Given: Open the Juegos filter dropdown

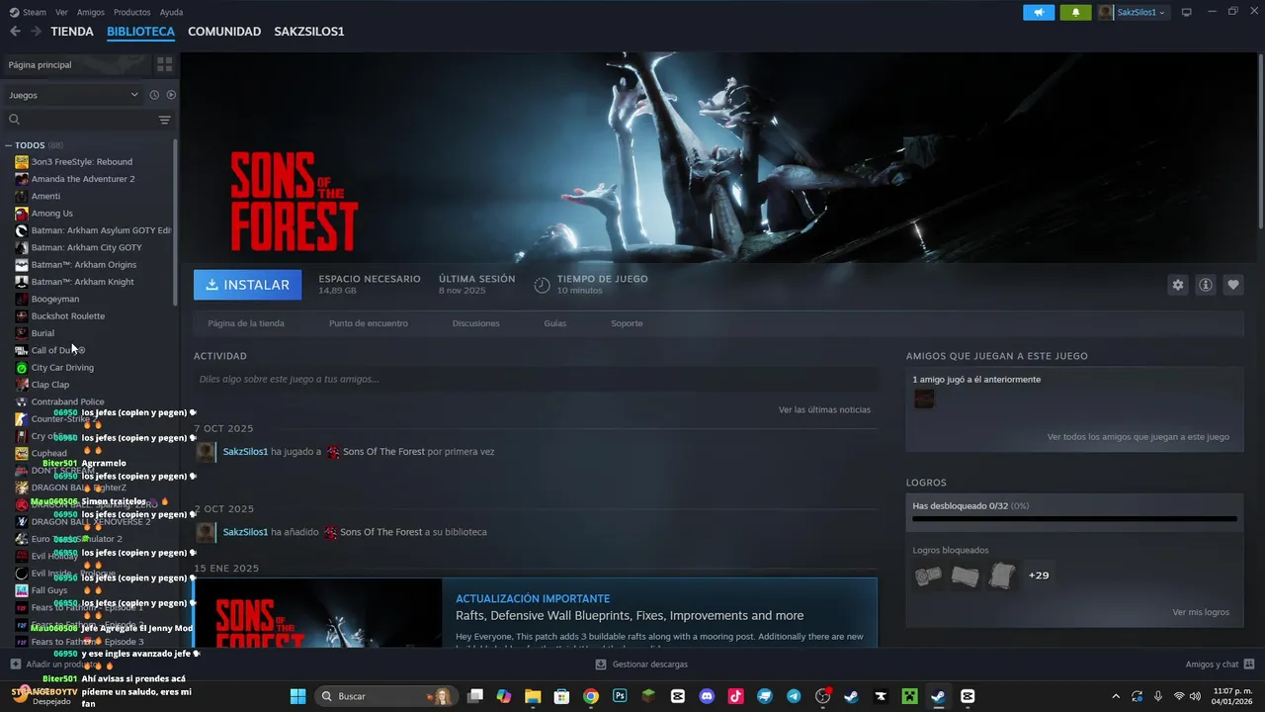Looking at the screenshot, I should (x=73, y=95).
